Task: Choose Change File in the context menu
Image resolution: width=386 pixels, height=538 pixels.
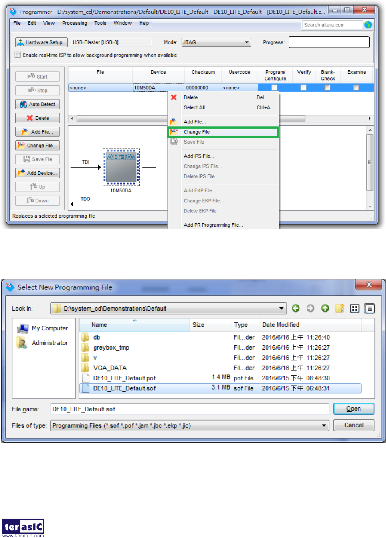Action: pyautogui.click(x=223, y=132)
